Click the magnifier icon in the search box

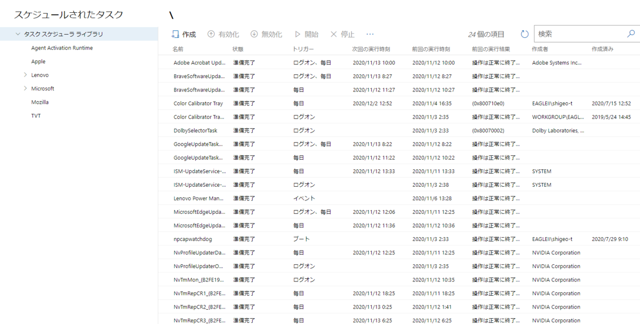(631, 33)
